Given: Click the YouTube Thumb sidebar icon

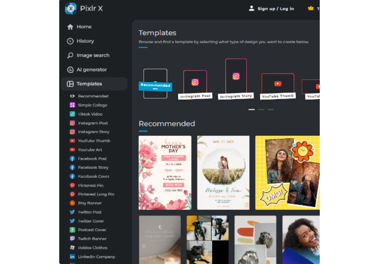Looking at the screenshot, I should pos(72,141).
